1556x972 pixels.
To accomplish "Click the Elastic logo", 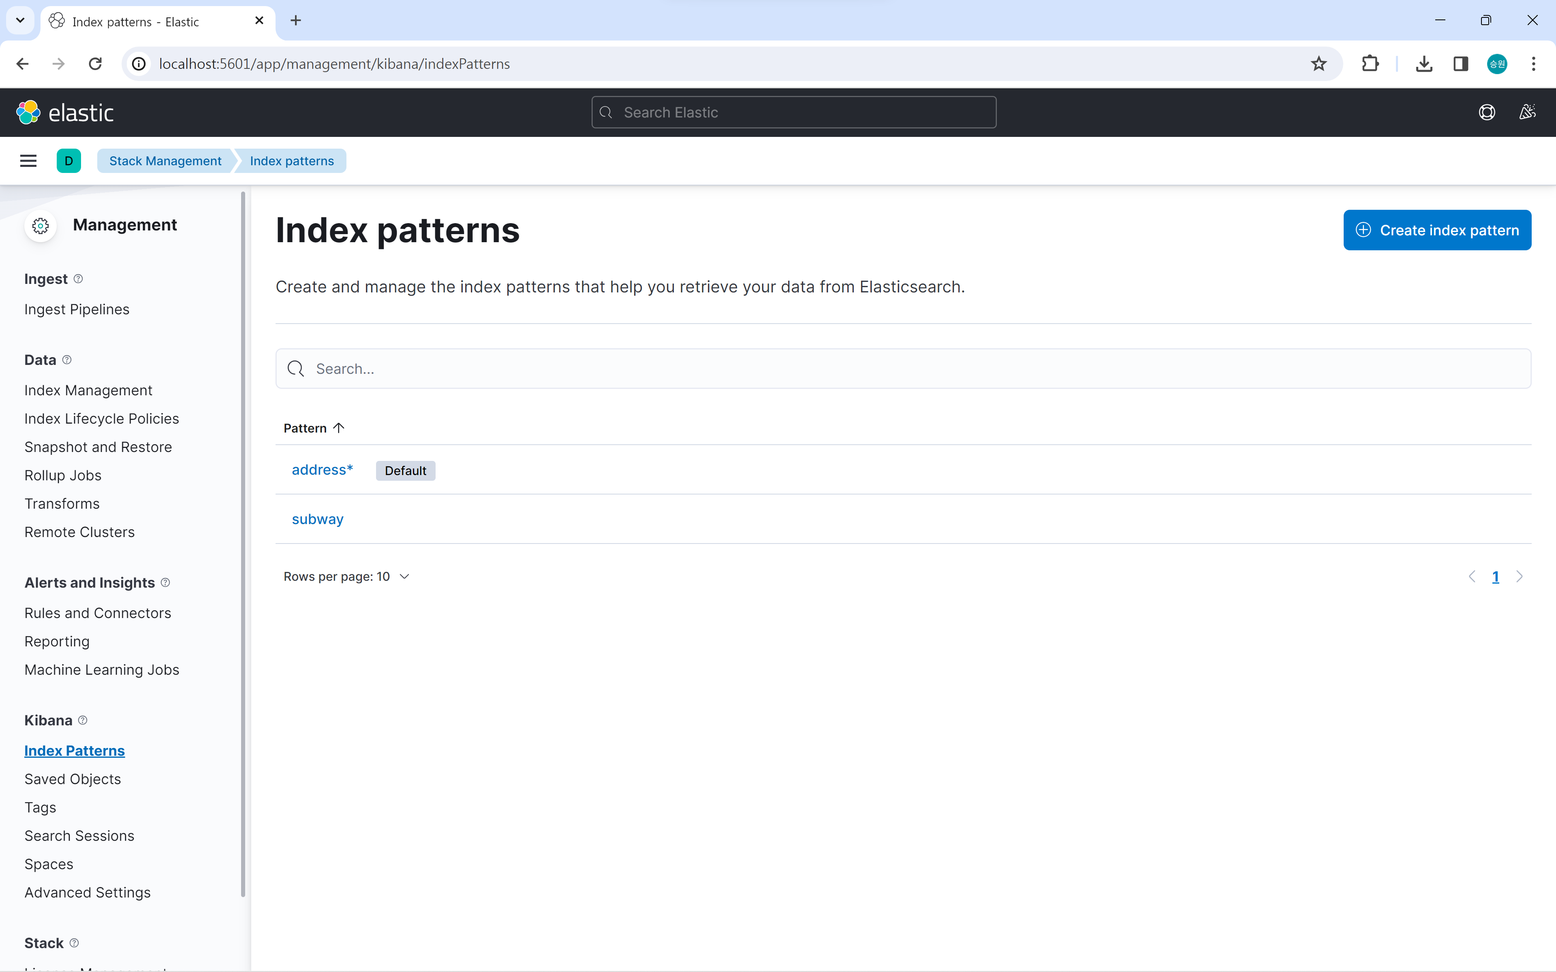I will click(65, 113).
